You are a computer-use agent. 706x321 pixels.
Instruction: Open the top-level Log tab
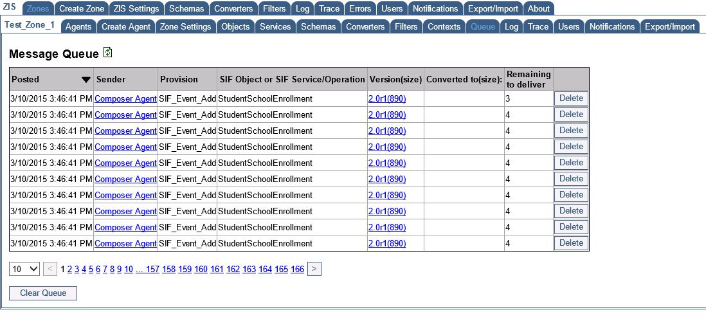click(303, 8)
